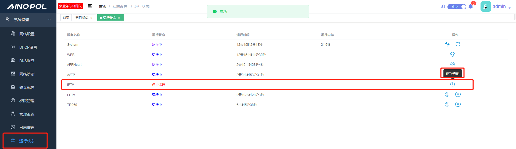This screenshot has height=149, width=516.
Task: Click the 多业务综合网关 red badge
Action: [70, 6]
